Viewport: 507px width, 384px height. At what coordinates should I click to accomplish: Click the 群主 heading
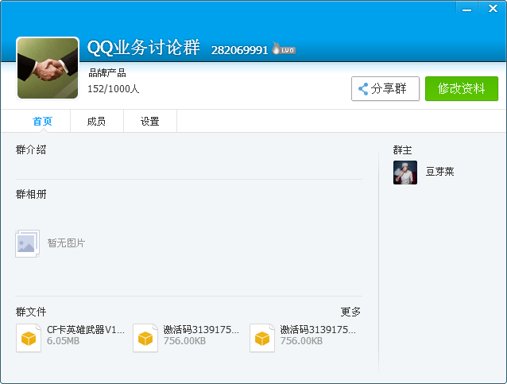[x=403, y=150]
